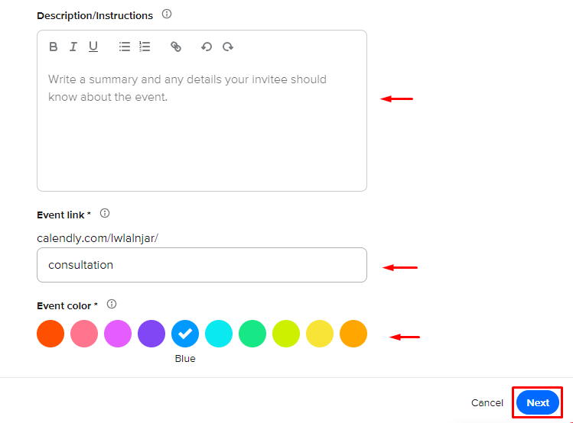Viewport: 573px width, 423px height.
Task: Pick the pink event color swatch
Action: tap(84, 334)
